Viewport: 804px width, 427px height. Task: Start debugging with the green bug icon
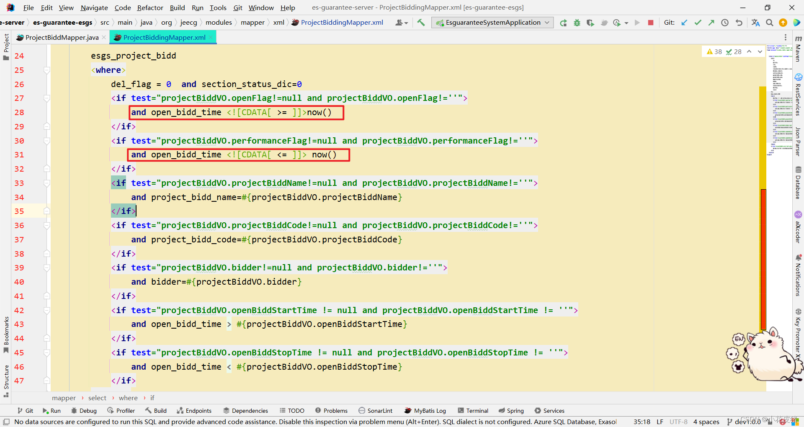point(577,23)
